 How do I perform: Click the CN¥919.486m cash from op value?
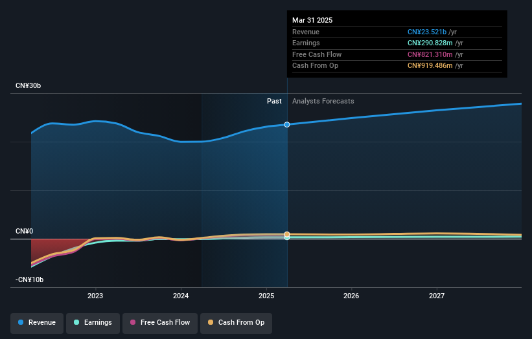click(x=430, y=66)
